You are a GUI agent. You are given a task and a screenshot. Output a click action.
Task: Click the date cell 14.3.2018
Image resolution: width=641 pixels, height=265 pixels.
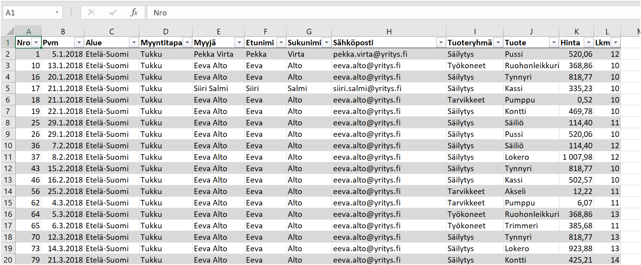pos(63,248)
